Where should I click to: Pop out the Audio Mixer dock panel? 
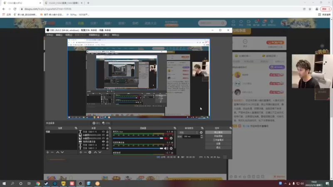(175, 128)
